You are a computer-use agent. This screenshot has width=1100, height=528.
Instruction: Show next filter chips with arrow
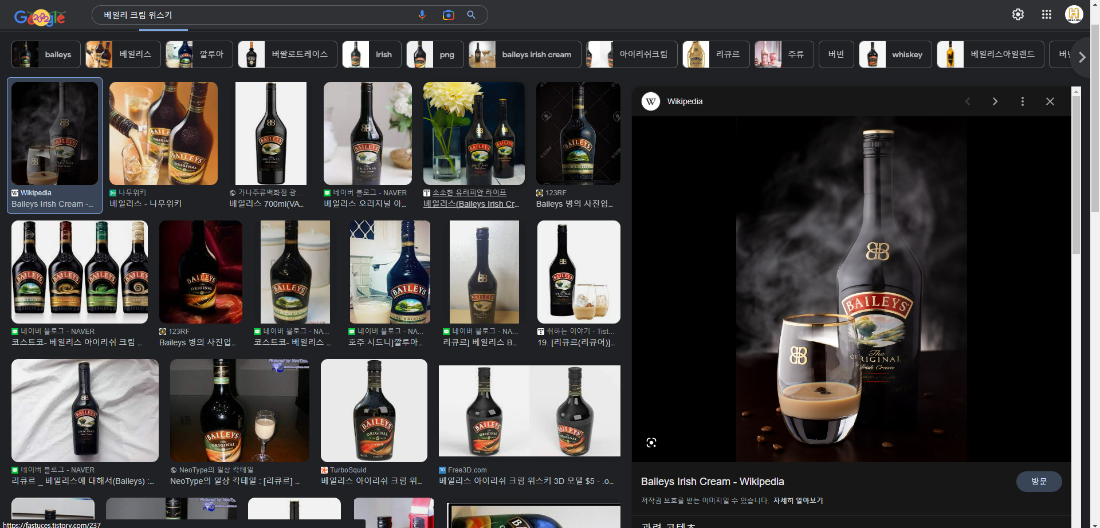pyautogui.click(x=1082, y=57)
